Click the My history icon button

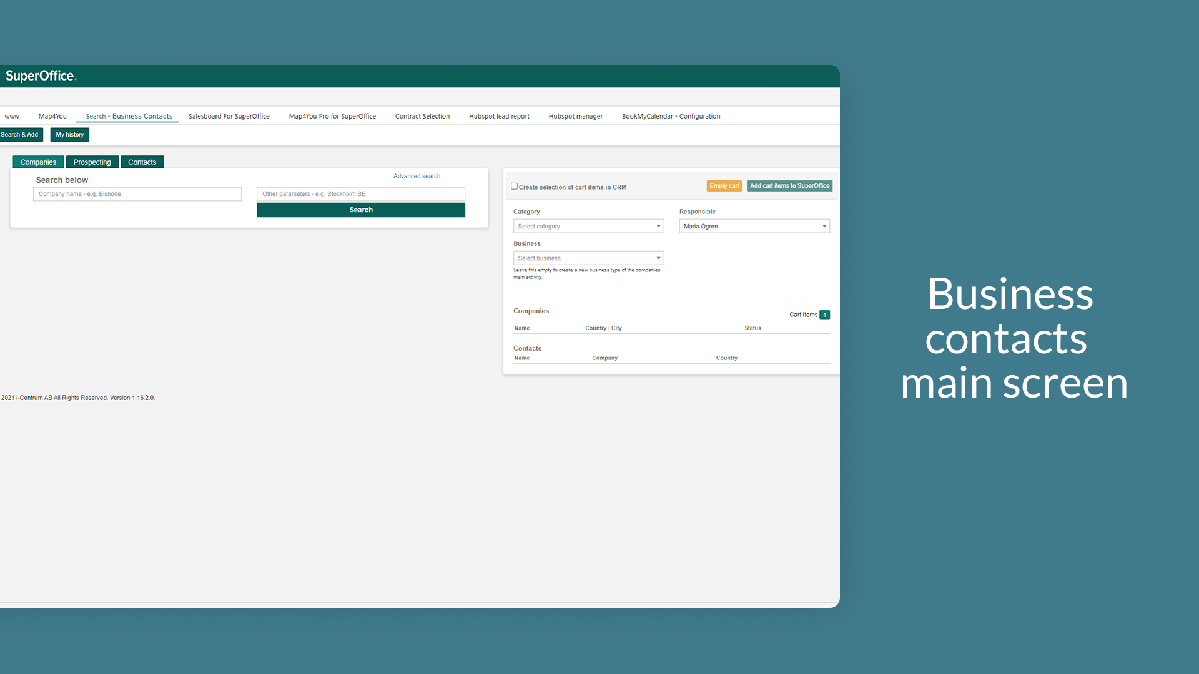click(69, 135)
